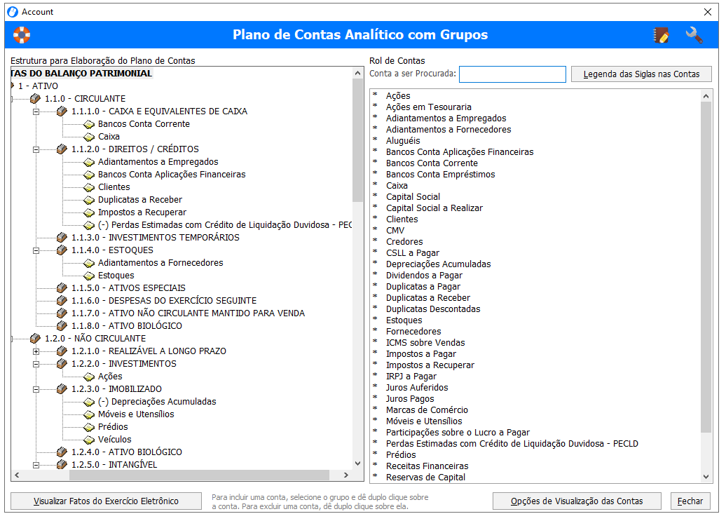Select 1 - ATIVO tree root
The width and height of the screenshot is (726, 521).
pos(38,86)
